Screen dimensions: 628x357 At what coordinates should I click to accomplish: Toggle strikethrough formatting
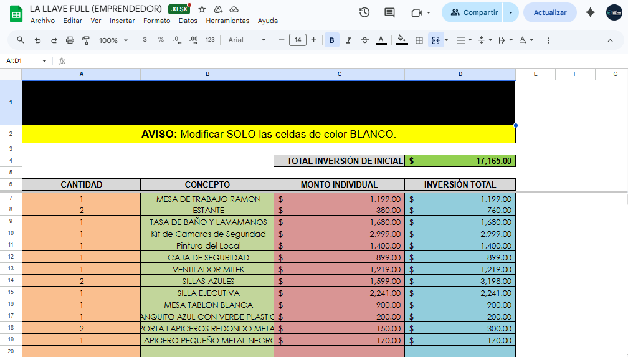pyautogui.click(x=364, y=40)
